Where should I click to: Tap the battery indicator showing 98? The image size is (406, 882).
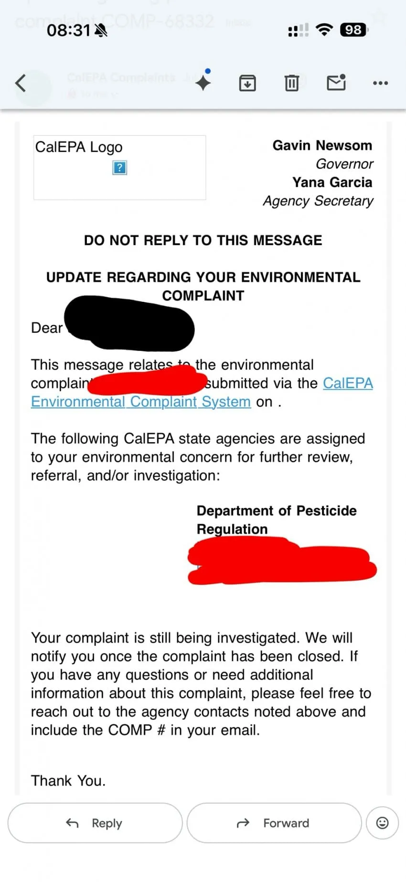354,30
